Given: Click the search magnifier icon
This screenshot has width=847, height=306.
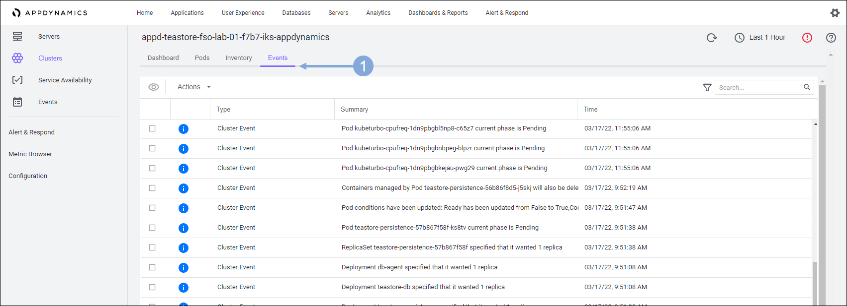Looking at the screenshot, I should [x=807, y=87].
